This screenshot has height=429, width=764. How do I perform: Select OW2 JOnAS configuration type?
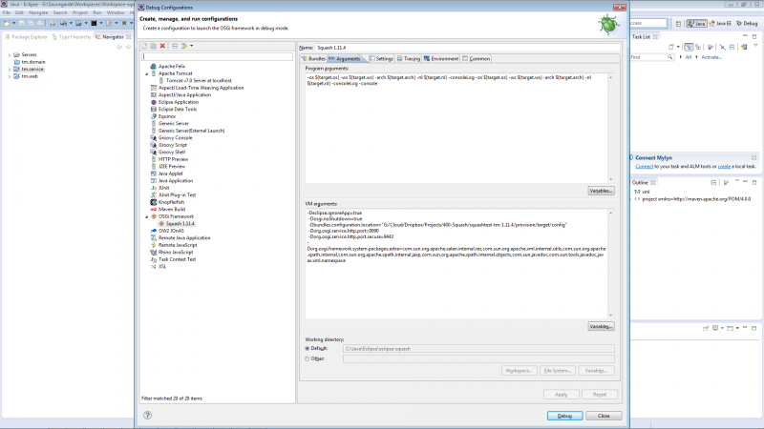pyautogui.click(x=171, y=231)
